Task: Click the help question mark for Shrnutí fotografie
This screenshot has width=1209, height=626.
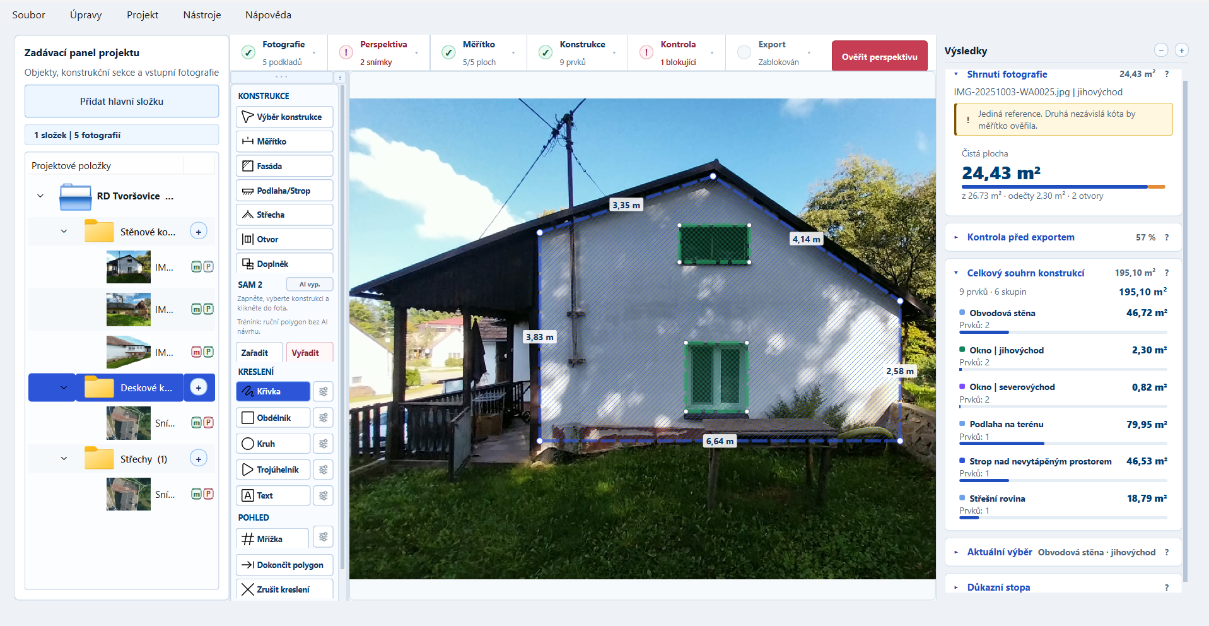Action: coord(1167,74)
